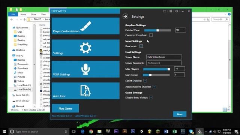Open Skype from the taskbar

pyautogui.click(x=191, y=132)
